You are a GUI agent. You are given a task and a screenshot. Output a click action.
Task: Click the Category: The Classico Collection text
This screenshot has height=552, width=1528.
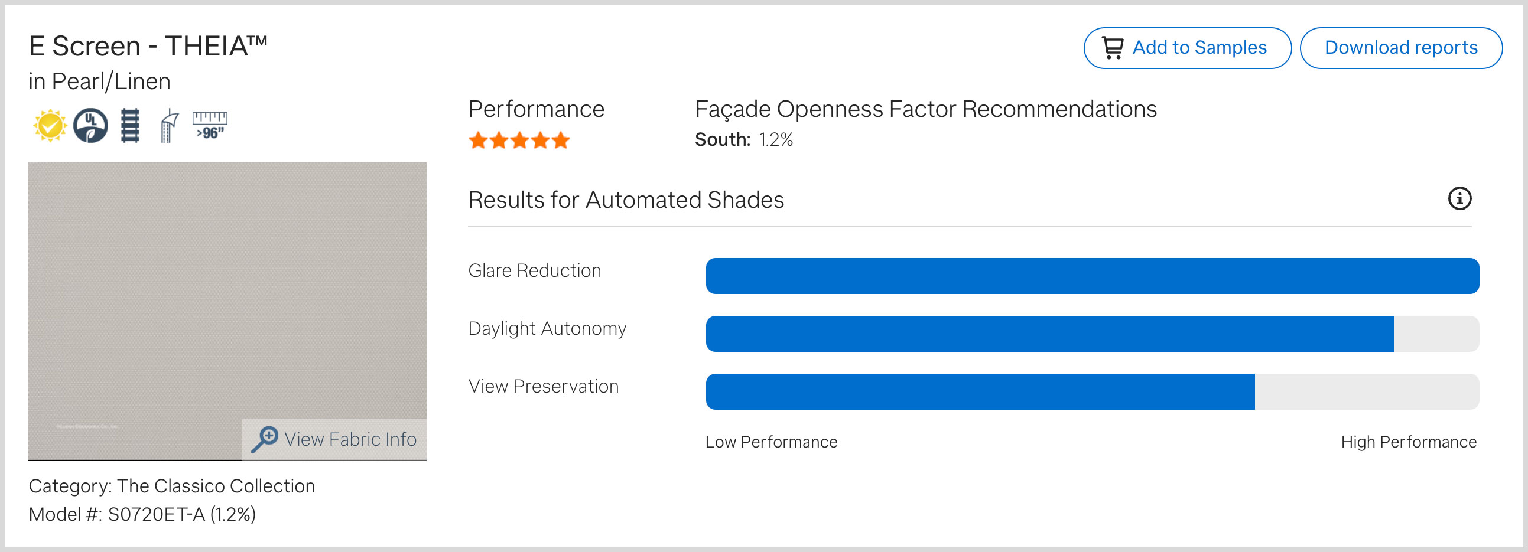click(172, 486)
